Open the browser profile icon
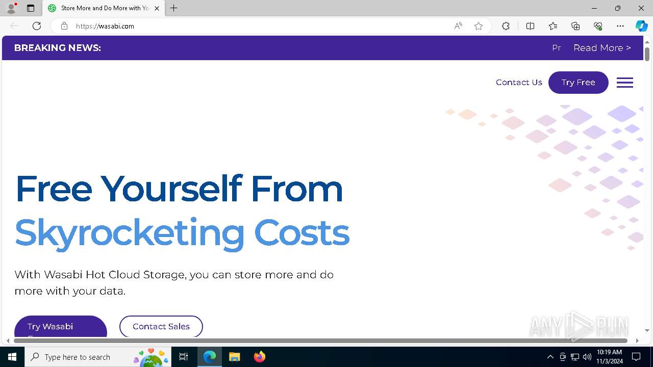Image resolution: width=653 pixels, height=367 pixels. coord(11,8)
